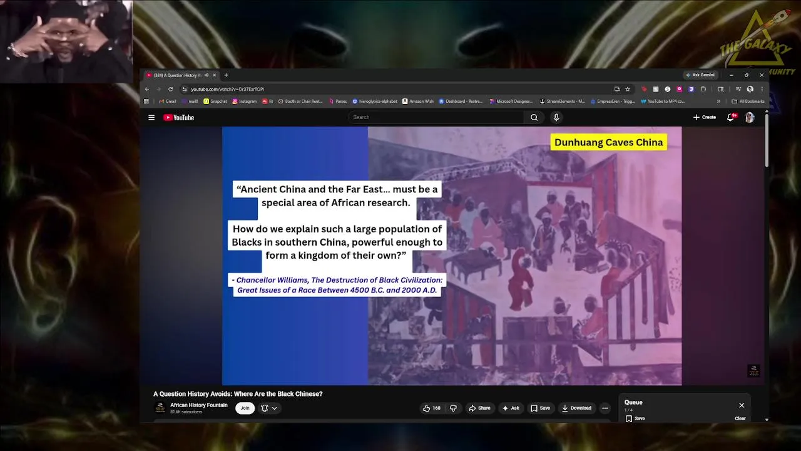This screenshot has height=451, width=801.
Task: Clear the Queue
Action: click(x=740, y=418)
